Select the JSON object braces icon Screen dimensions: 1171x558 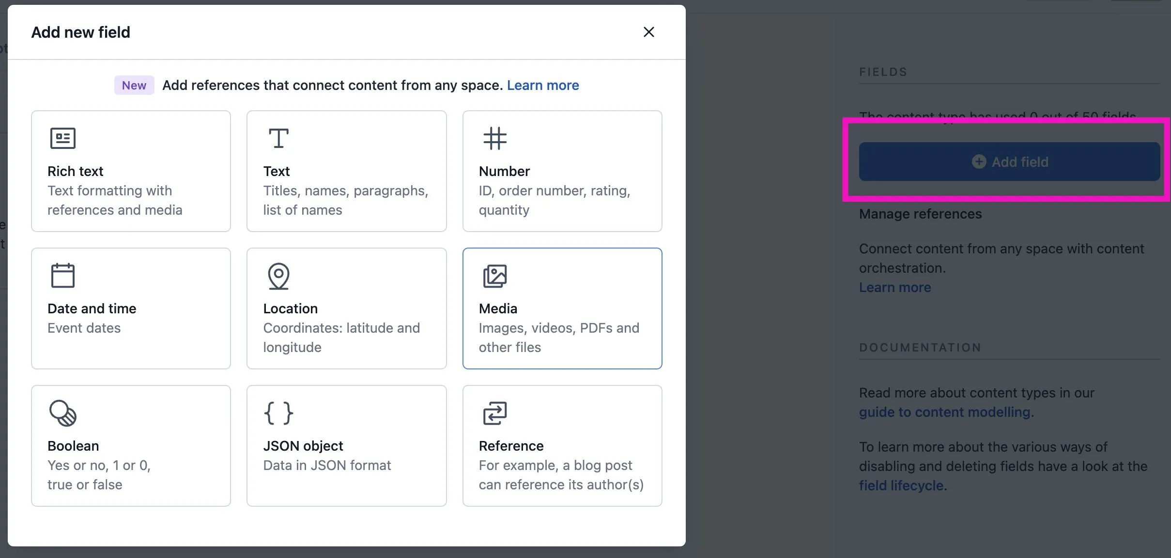point(279,413)
